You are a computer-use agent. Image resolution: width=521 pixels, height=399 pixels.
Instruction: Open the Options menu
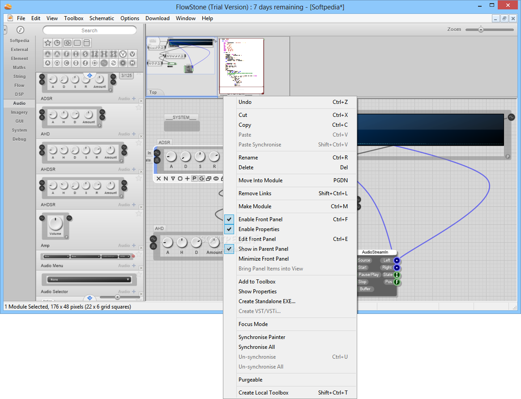click(130, 18)
